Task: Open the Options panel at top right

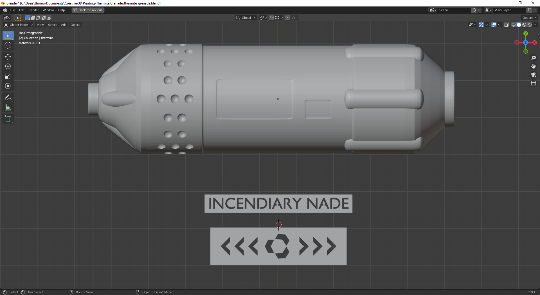Action: 529,17
